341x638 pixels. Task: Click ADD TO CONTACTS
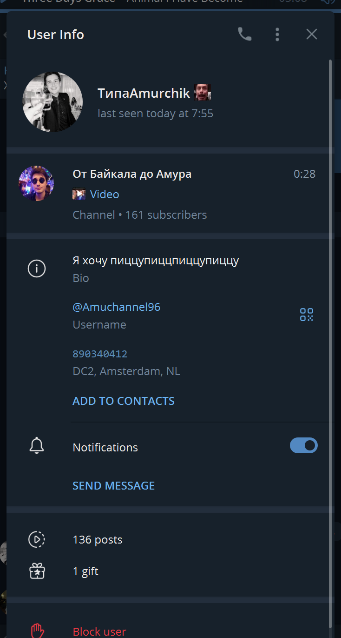pyautogui.click(x=124, y=401)
